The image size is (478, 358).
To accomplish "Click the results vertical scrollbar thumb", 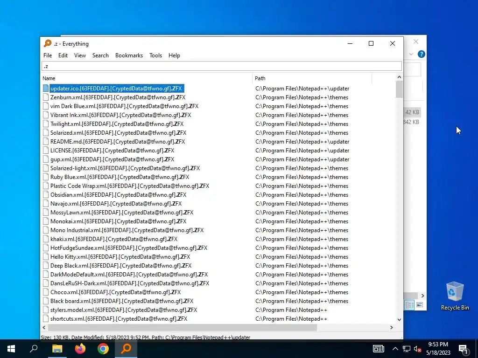I will click(x=399, y=89).
